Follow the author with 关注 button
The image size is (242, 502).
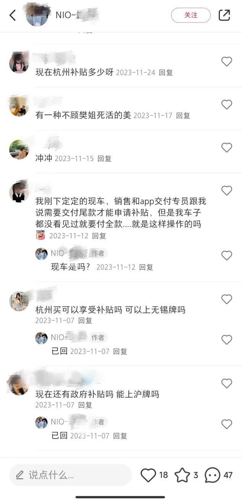(x=191, y=15)
